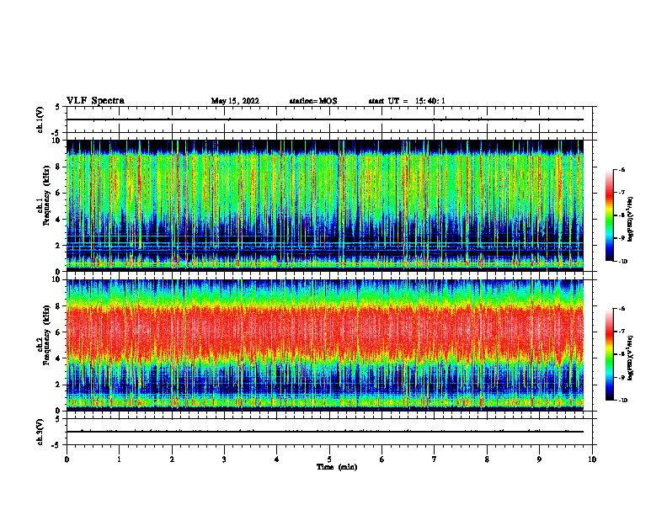Click the ch.1 voltage waveform trace
Image resolution: width=667 pixels, height=515 pixels.
[324, 119]
